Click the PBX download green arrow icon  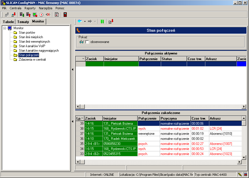point(22,15)
